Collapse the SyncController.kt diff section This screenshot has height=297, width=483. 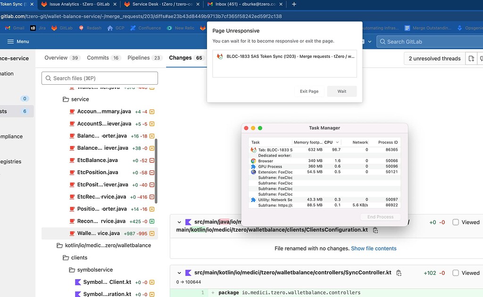(179, 272)
